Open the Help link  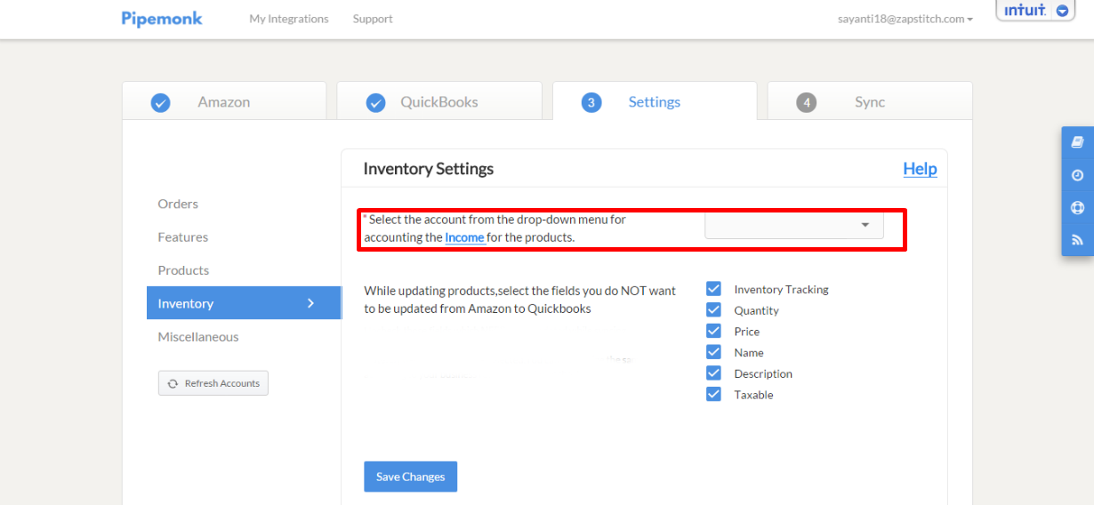[920, 169]
